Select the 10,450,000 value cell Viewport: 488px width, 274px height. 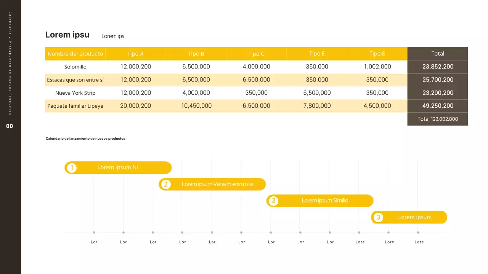[196, 106]
